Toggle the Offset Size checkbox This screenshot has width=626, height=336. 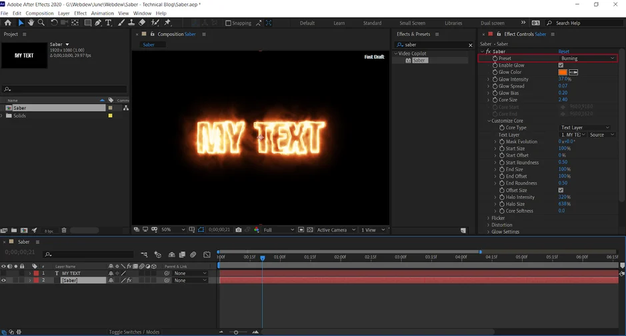coord(561,190)
